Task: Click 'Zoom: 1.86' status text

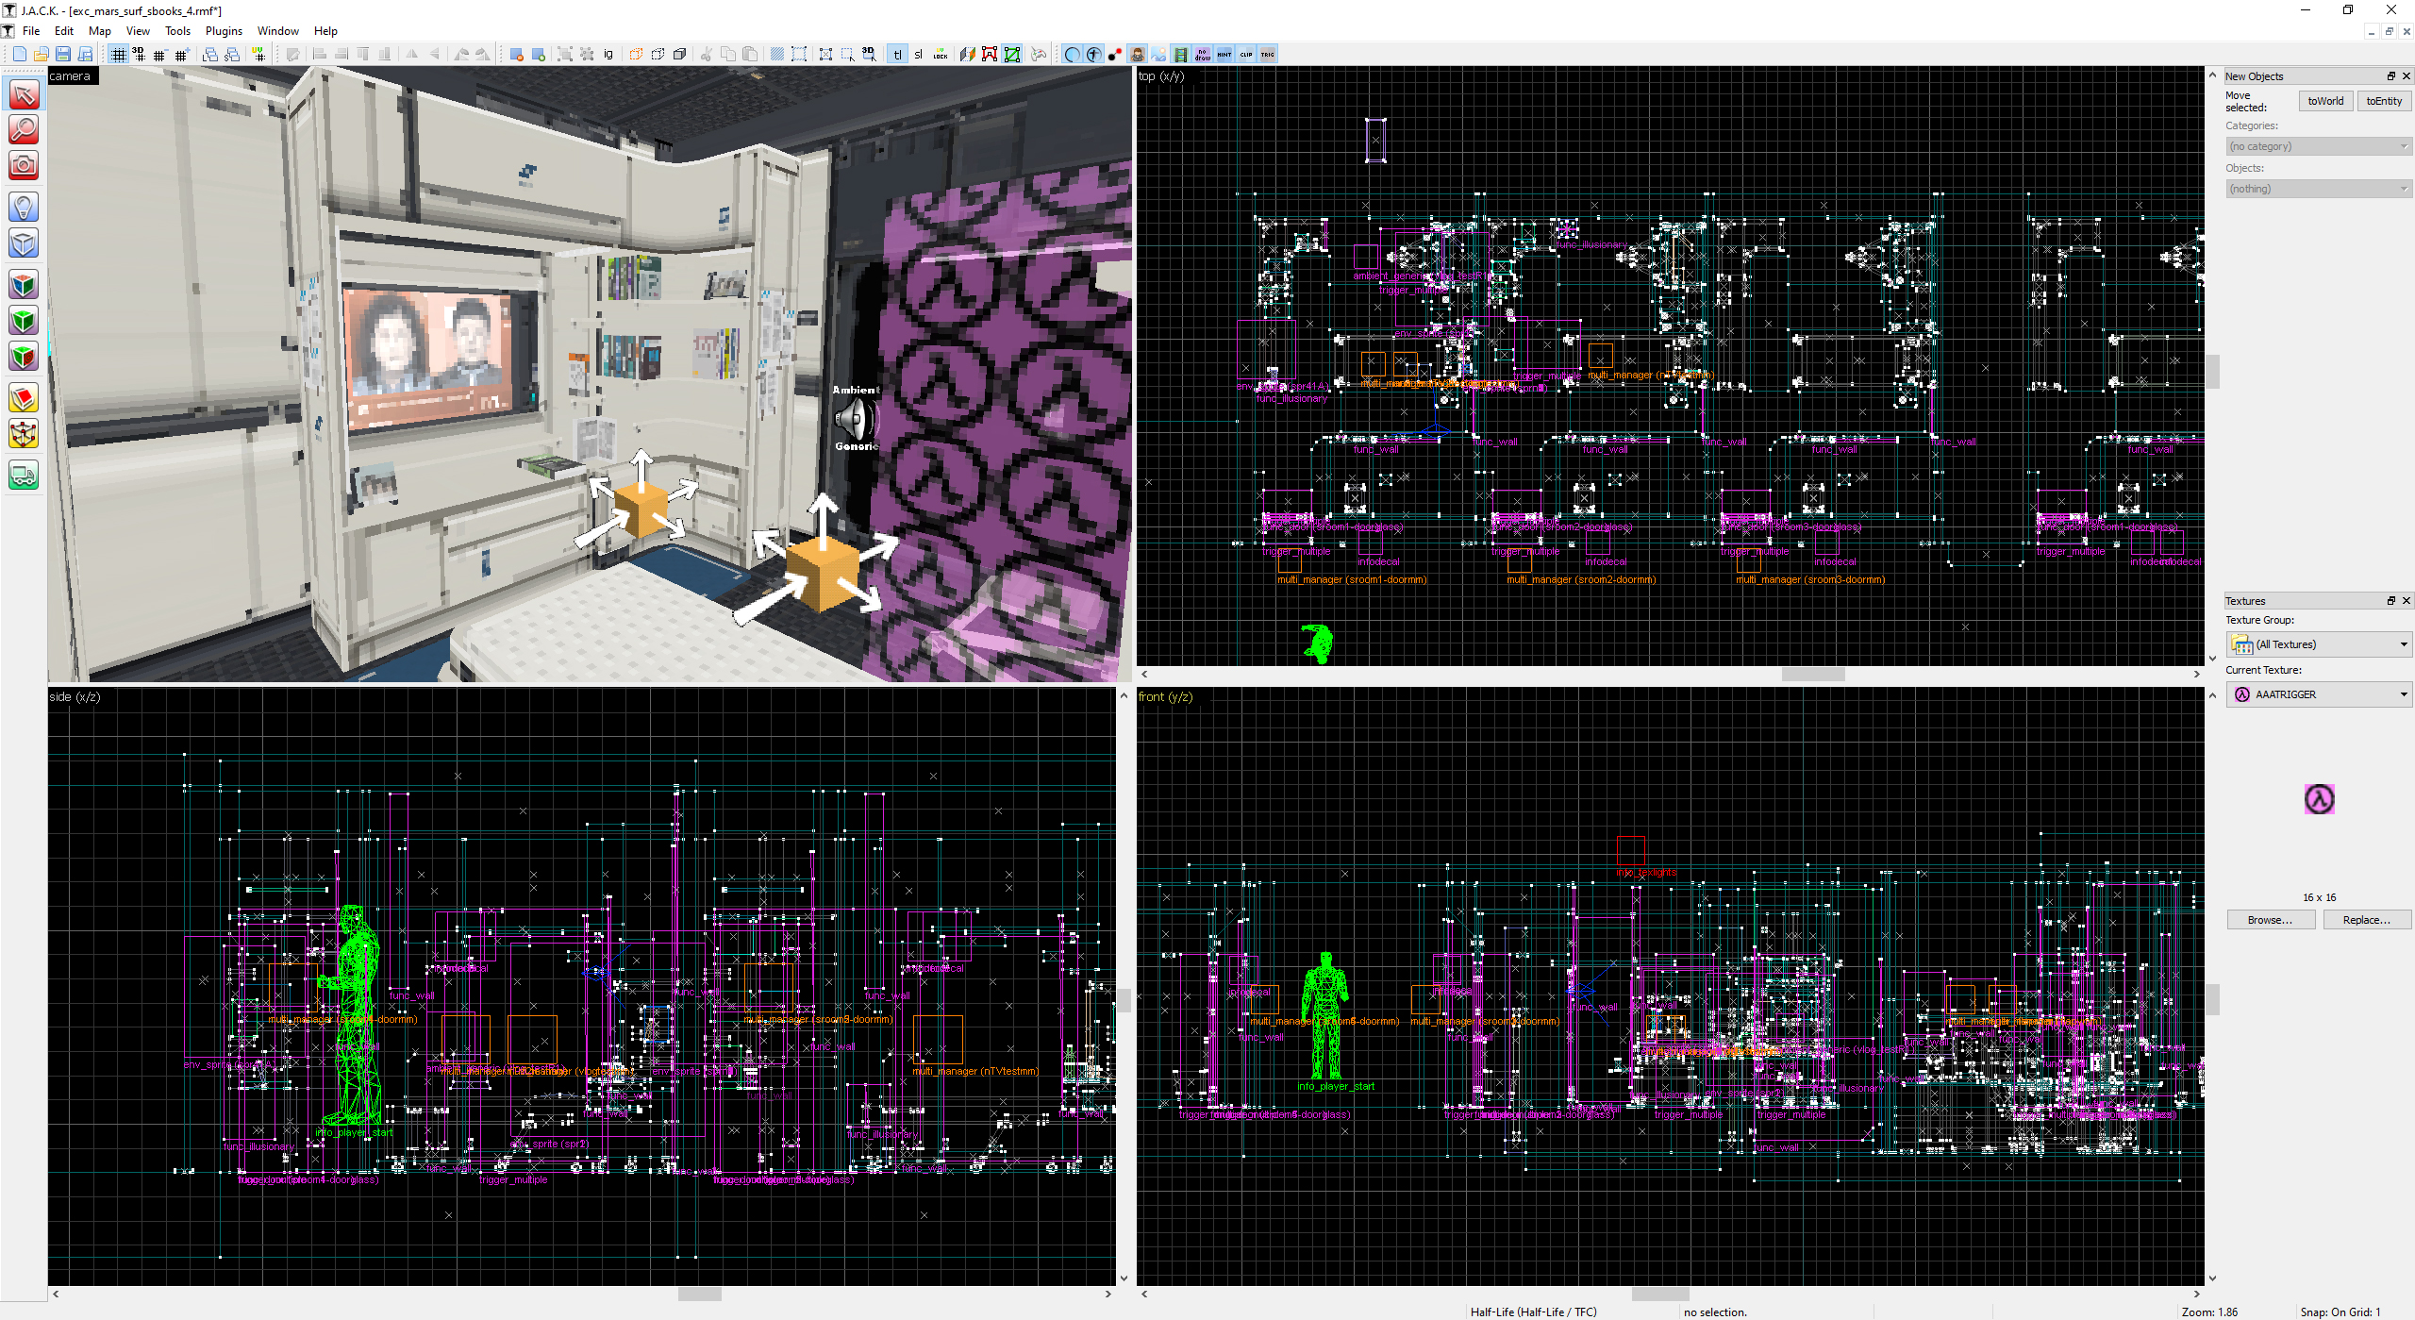Action: pos(2209,1312)
